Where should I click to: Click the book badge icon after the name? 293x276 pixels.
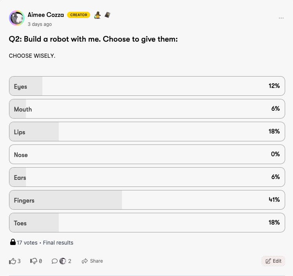point(107,15)
